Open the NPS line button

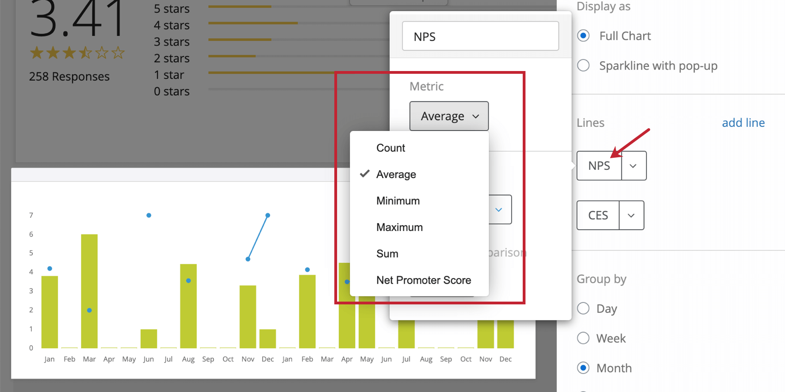point(599,166)
